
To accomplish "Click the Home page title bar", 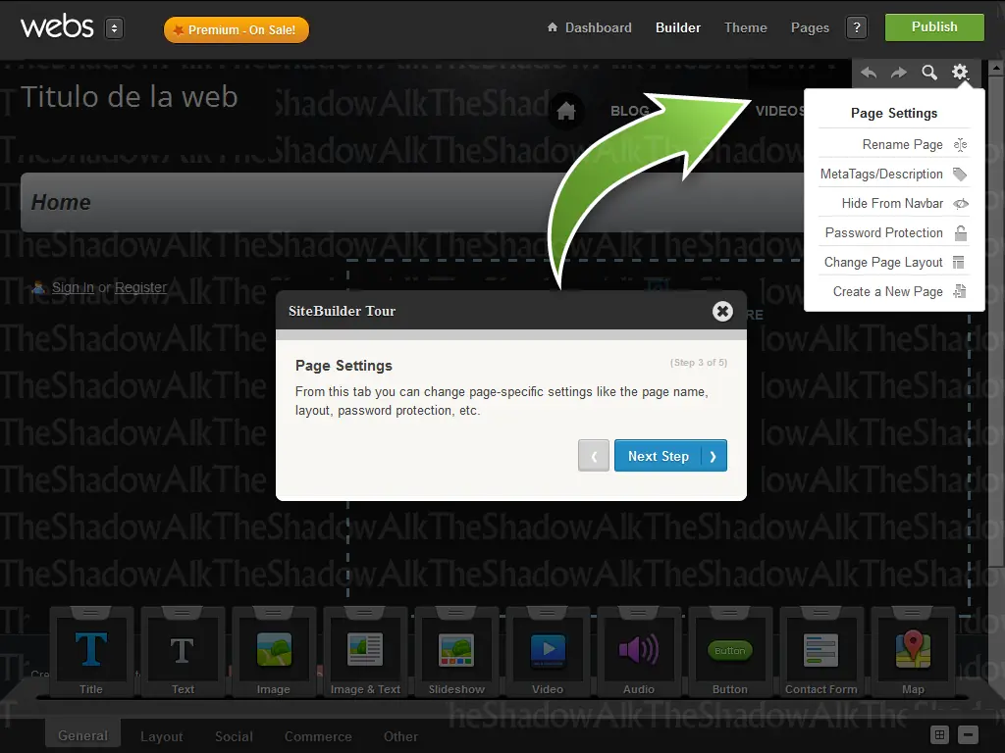I will [413, 202].
